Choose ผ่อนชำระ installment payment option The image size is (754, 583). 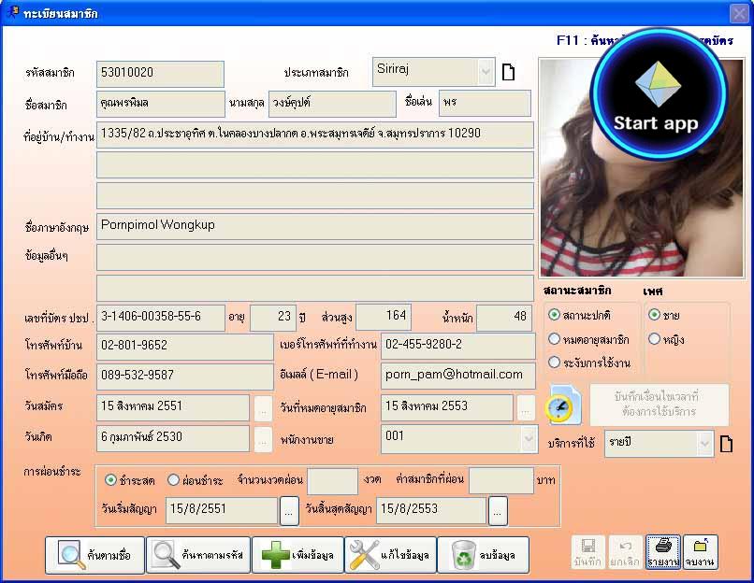[173, 480]
